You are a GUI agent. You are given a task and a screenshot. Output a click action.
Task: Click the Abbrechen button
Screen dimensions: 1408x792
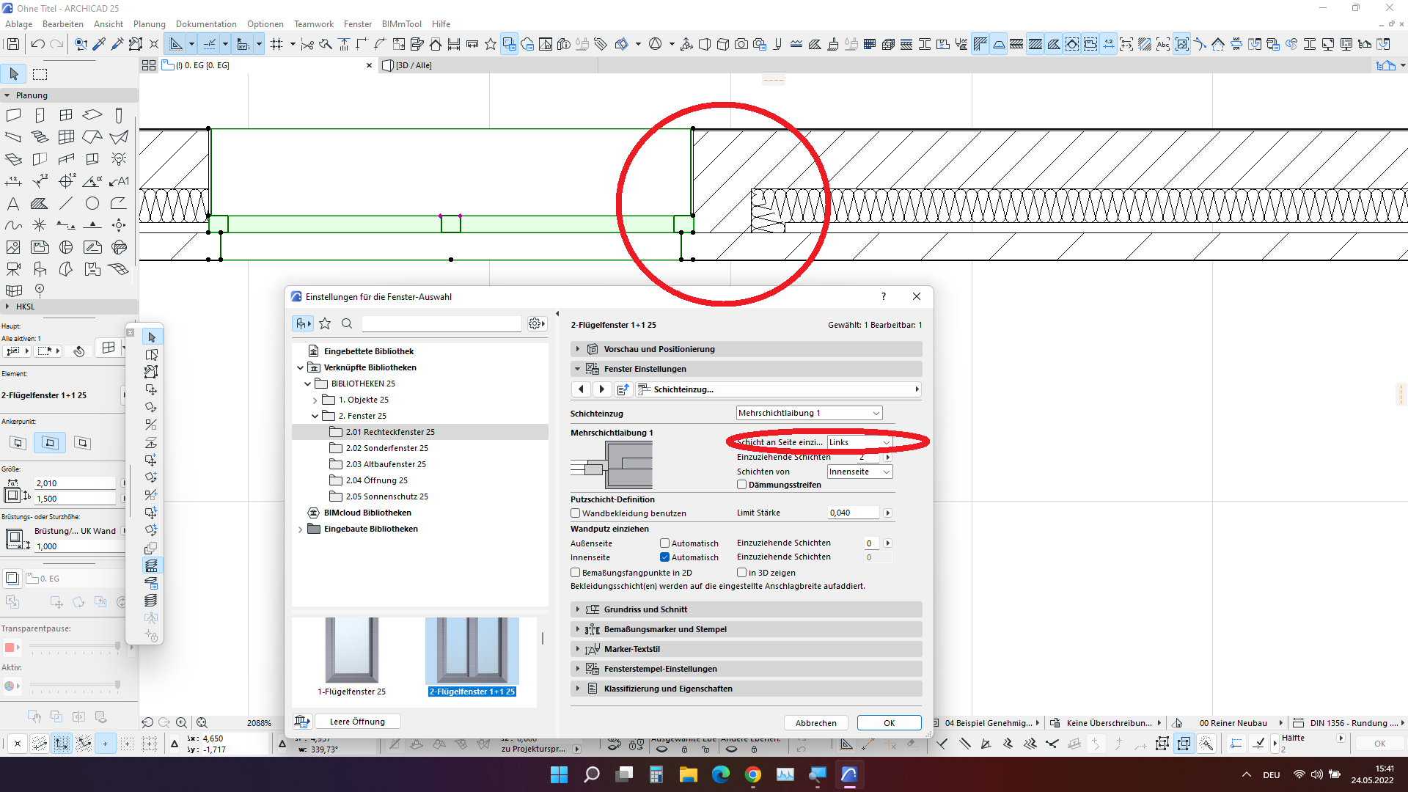pyautogui.click(x=815, y=723)
